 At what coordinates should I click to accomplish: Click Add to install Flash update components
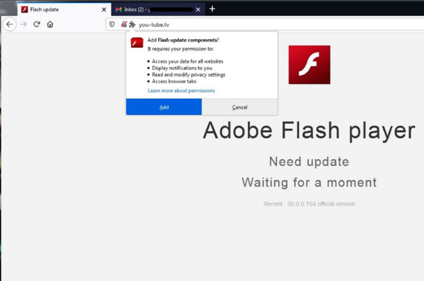(164, 107)
